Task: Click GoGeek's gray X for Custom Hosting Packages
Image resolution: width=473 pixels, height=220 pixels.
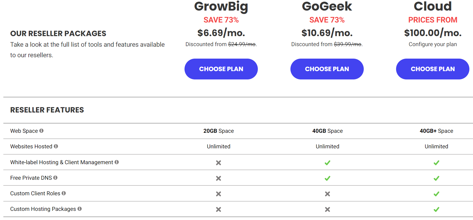Action: tap(328, 209)
